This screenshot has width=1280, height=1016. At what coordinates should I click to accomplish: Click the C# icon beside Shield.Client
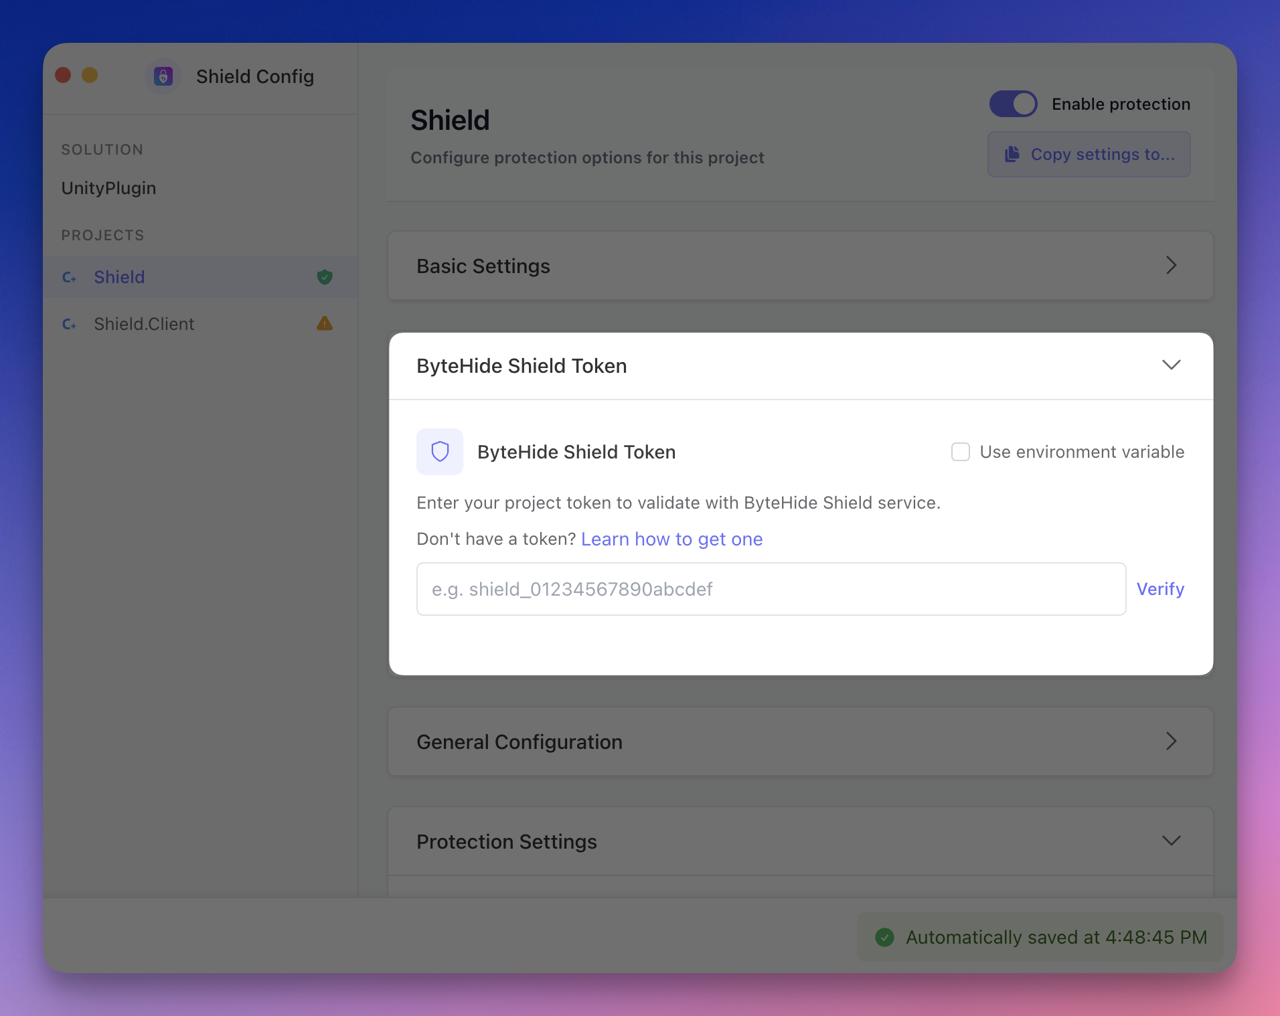(69, 324)
